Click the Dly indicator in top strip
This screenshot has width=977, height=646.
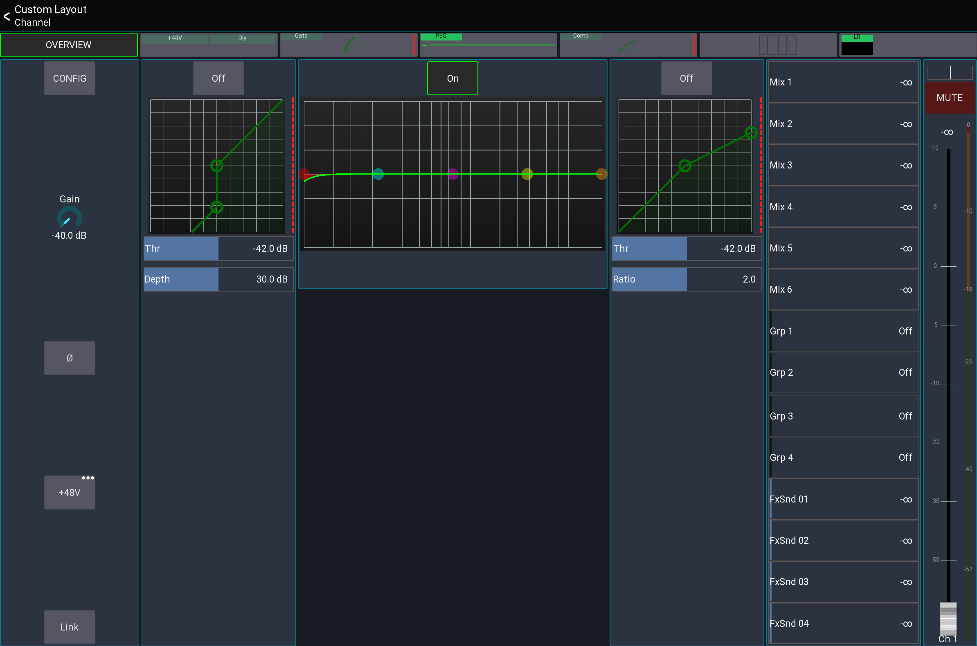click(x=242, y=38)
